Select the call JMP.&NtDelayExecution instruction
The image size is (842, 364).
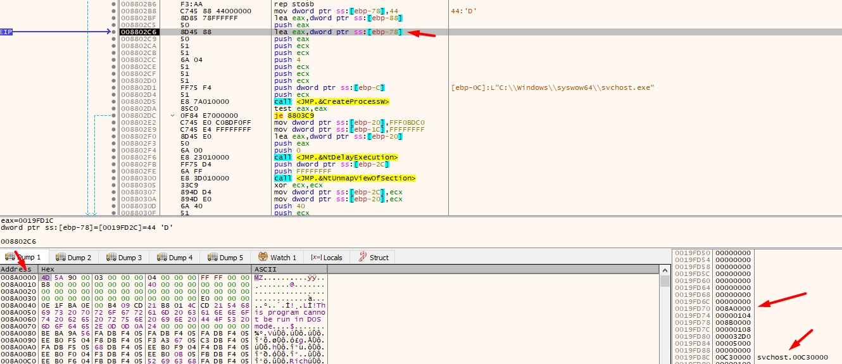[x=336, y=157]
